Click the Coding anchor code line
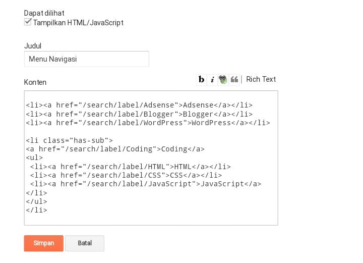 115,149
